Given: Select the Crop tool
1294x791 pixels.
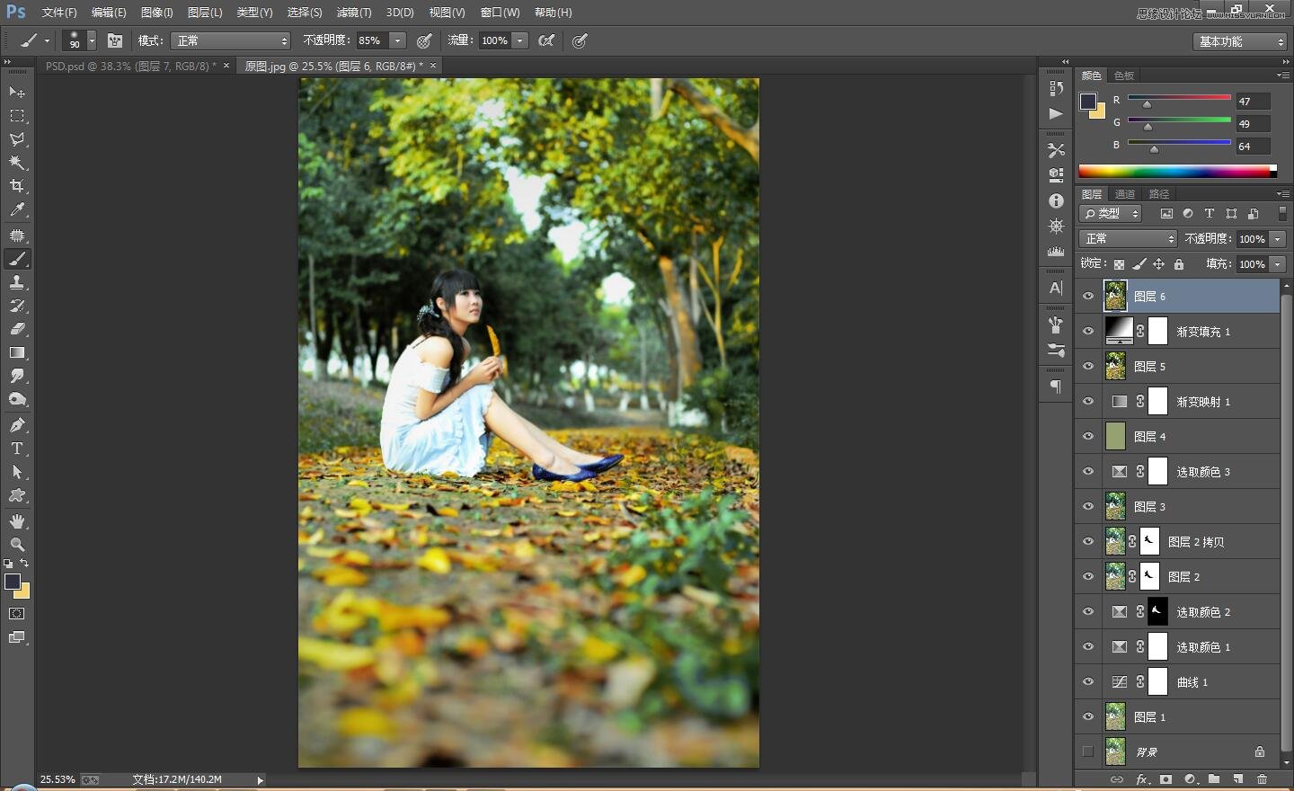Looking at the screenshot, I should click(x=17, y=186).
